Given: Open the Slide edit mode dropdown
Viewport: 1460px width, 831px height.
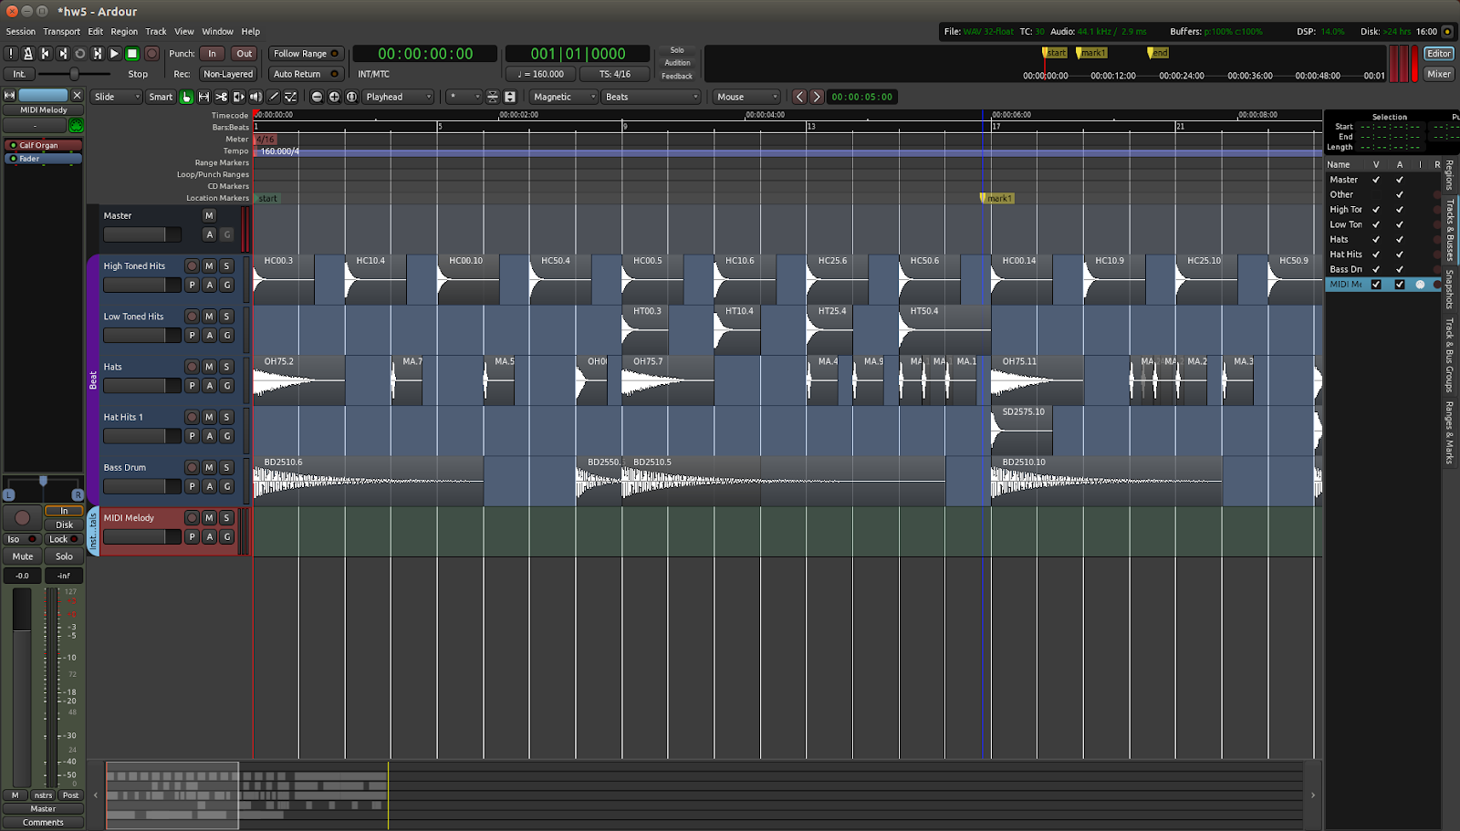Looking at the screenshot, I should [x=116, y=97].
